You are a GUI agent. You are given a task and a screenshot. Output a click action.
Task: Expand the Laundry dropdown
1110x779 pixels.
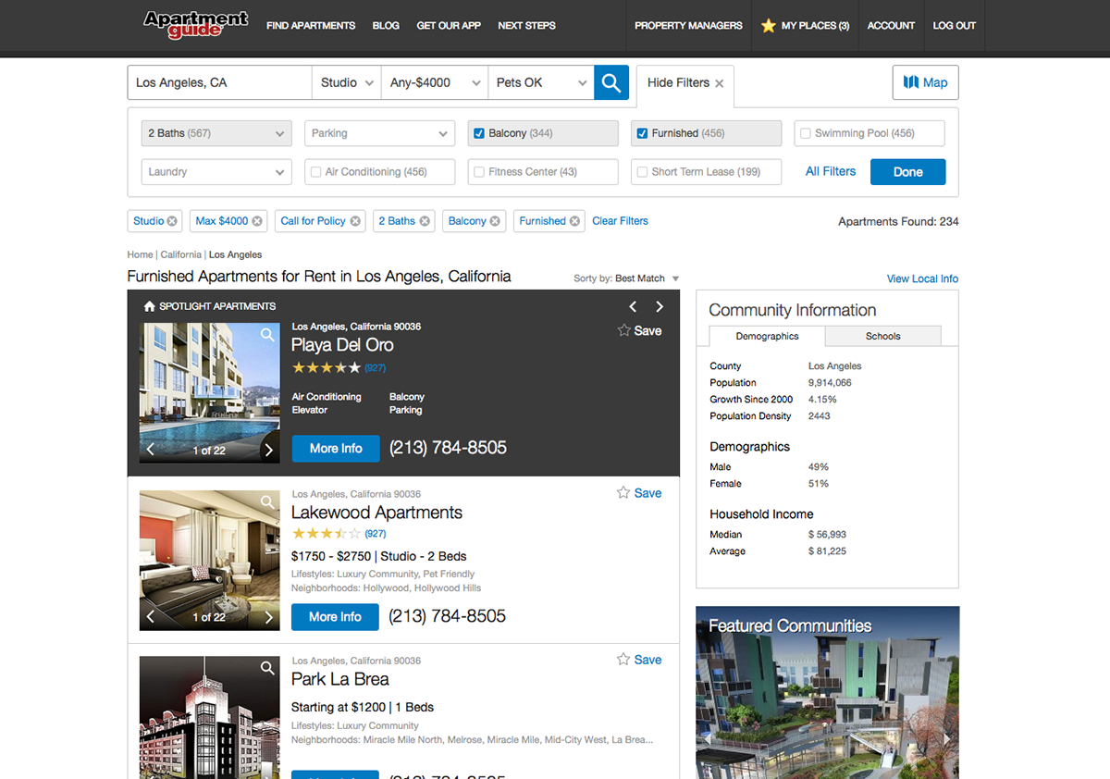pyautogui.click(x=216, y=172)
